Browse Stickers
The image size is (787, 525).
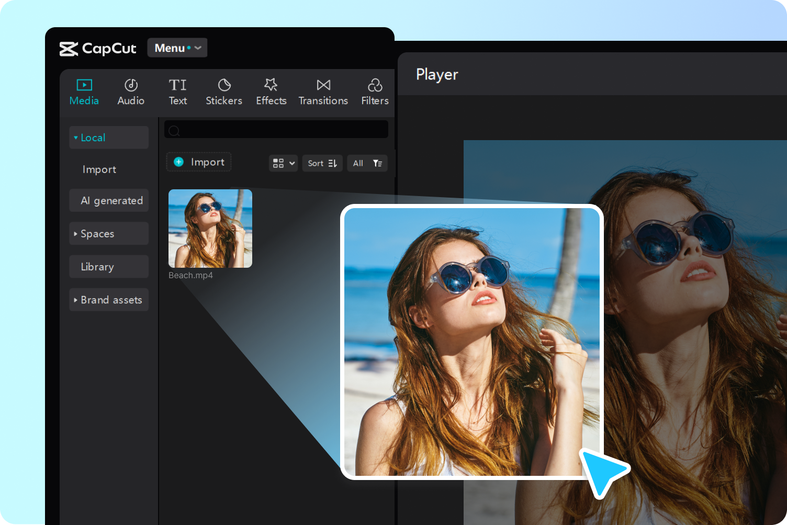[x=223, y=92]
